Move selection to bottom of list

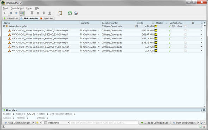50,13
